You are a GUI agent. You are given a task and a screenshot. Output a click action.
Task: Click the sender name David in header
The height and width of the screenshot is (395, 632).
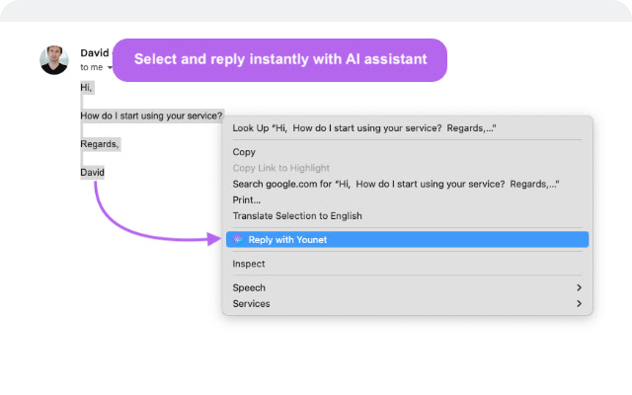[x=95, y=52]
